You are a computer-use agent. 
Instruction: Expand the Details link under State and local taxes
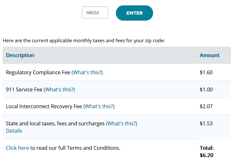click(x=14, y=131)
